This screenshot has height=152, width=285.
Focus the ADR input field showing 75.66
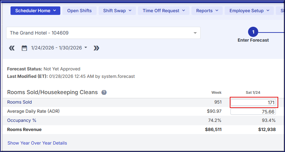[253, 111]
